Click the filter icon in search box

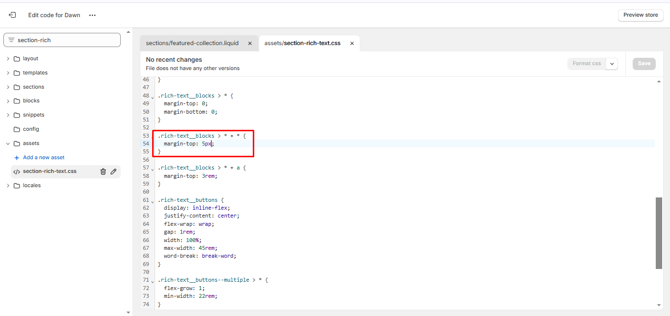[x=11, y=40]
